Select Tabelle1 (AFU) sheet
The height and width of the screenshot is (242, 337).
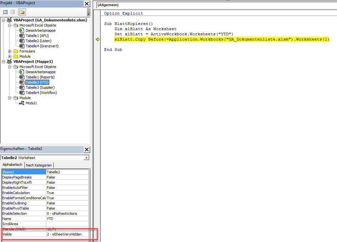(37, 36)
